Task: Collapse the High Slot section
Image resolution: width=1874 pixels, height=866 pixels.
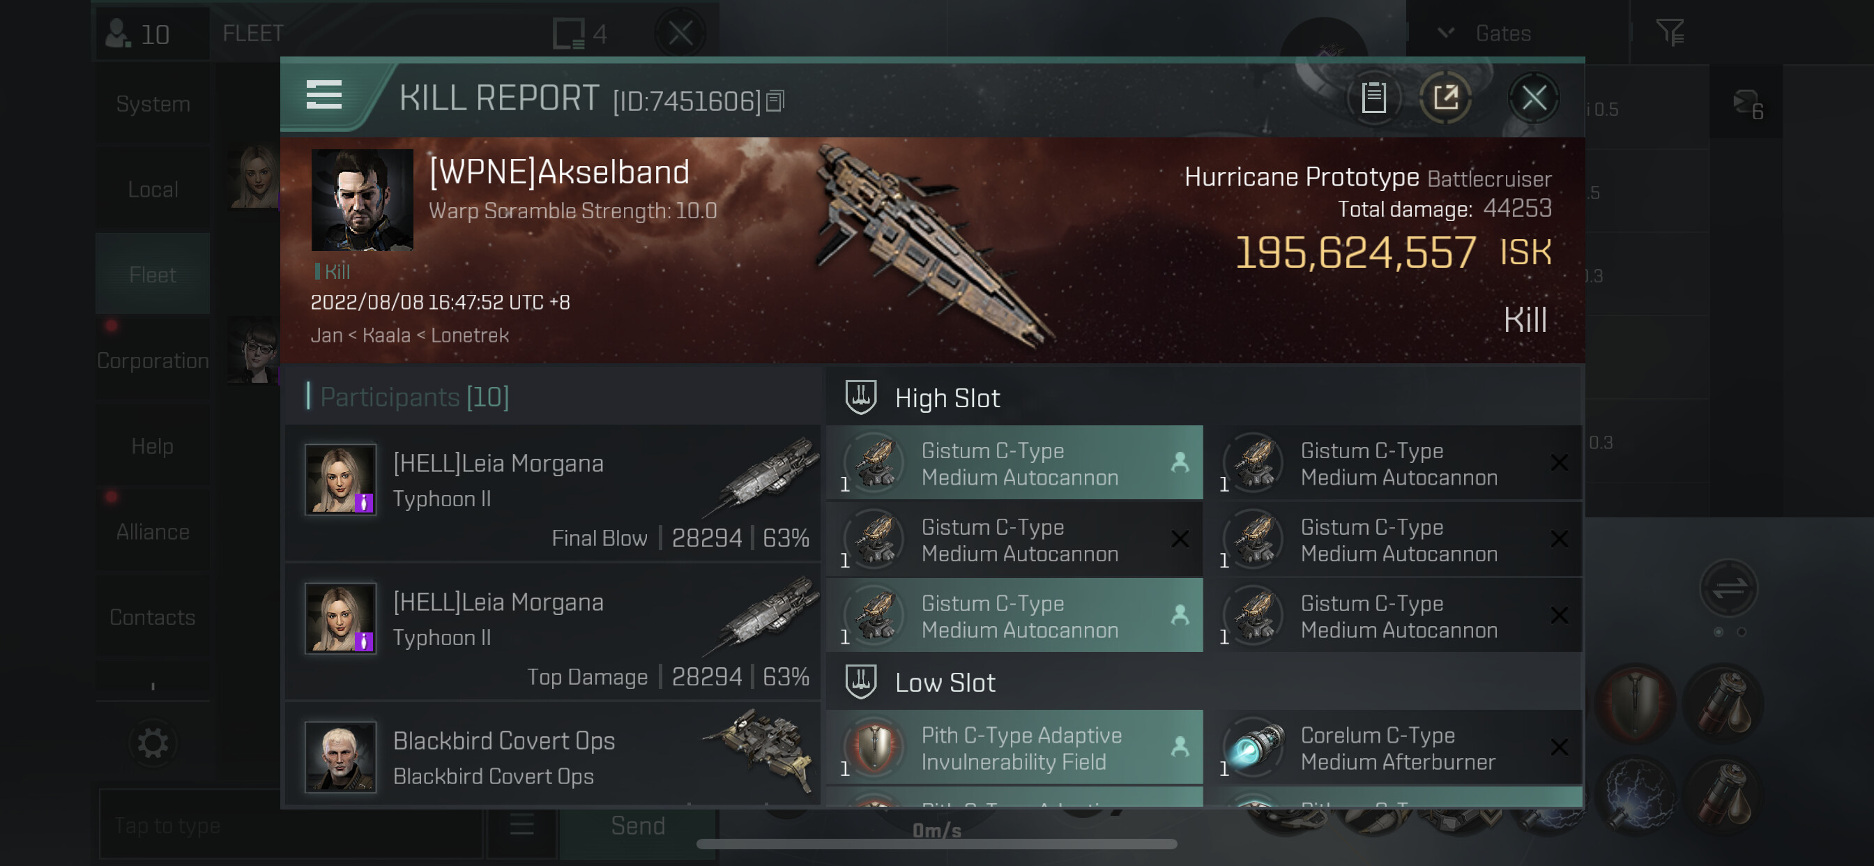Action: 860,397
